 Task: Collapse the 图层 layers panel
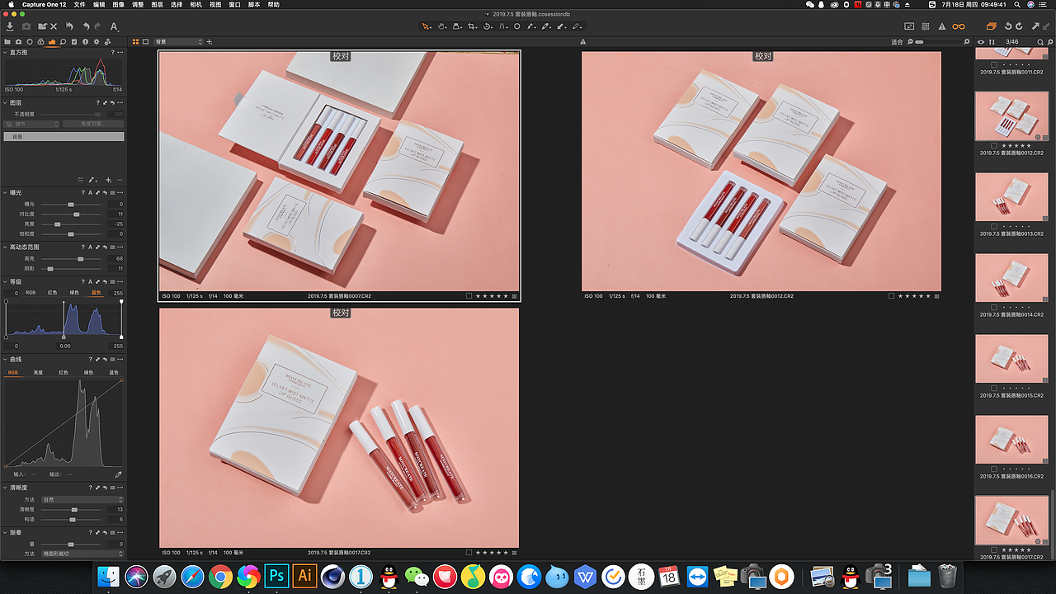4,103
